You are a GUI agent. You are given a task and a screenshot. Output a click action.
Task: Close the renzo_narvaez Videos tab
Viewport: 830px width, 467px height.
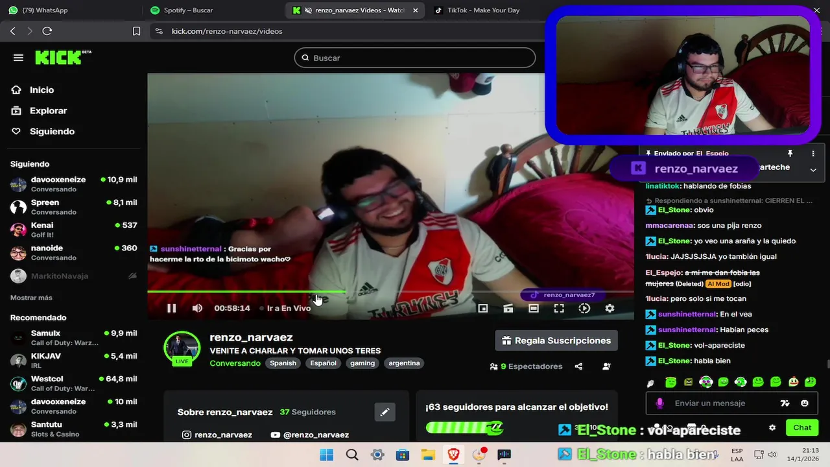(x=416, y=10)
